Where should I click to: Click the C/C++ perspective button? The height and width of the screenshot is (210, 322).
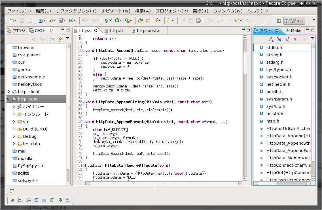[294, 21]
